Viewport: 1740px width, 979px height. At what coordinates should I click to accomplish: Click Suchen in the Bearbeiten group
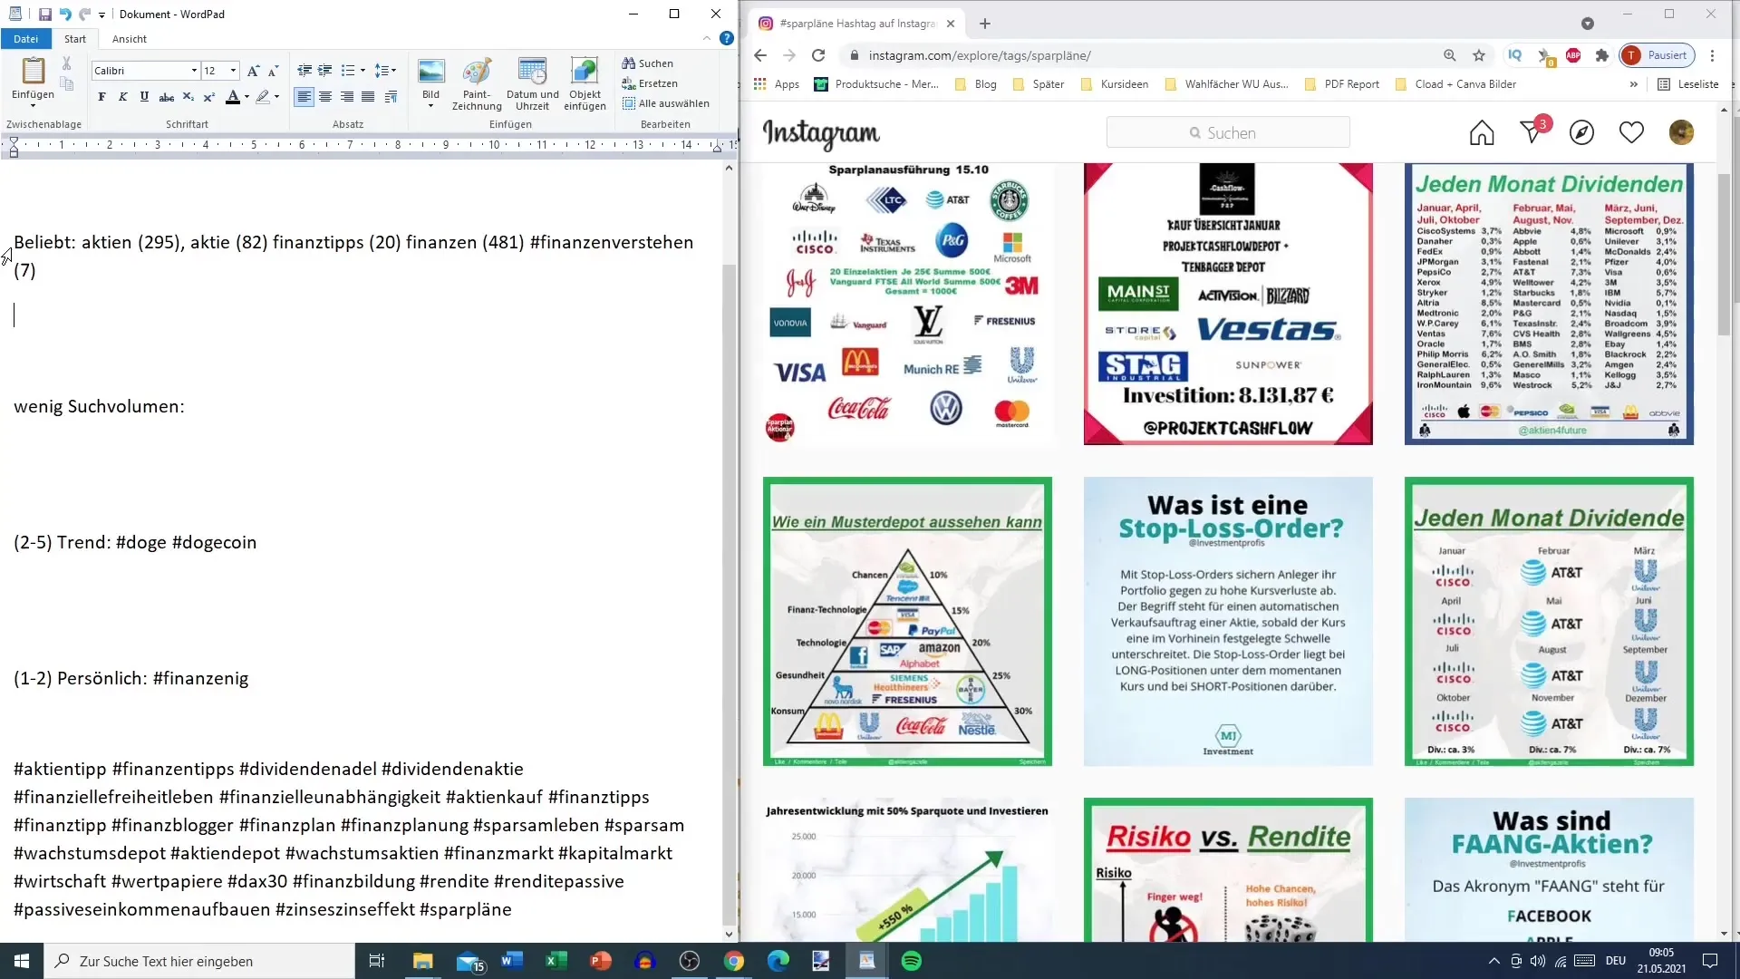pos(648,63)
